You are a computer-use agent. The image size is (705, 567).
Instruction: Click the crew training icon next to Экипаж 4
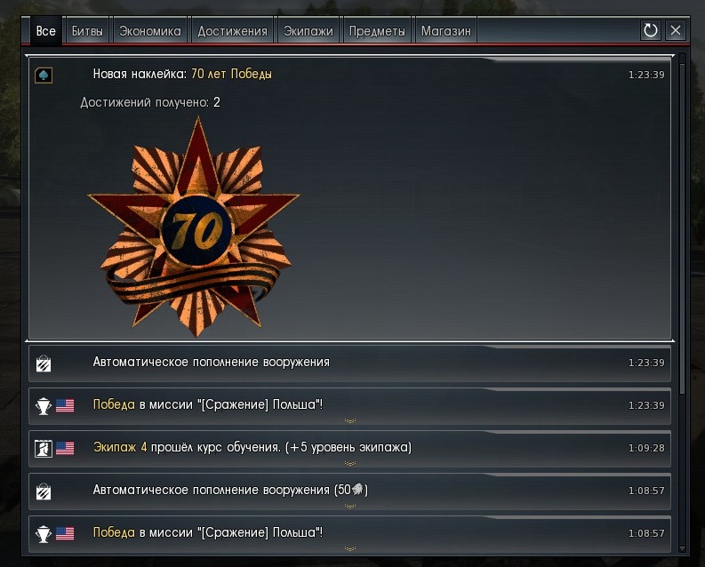tap(44, 448)
